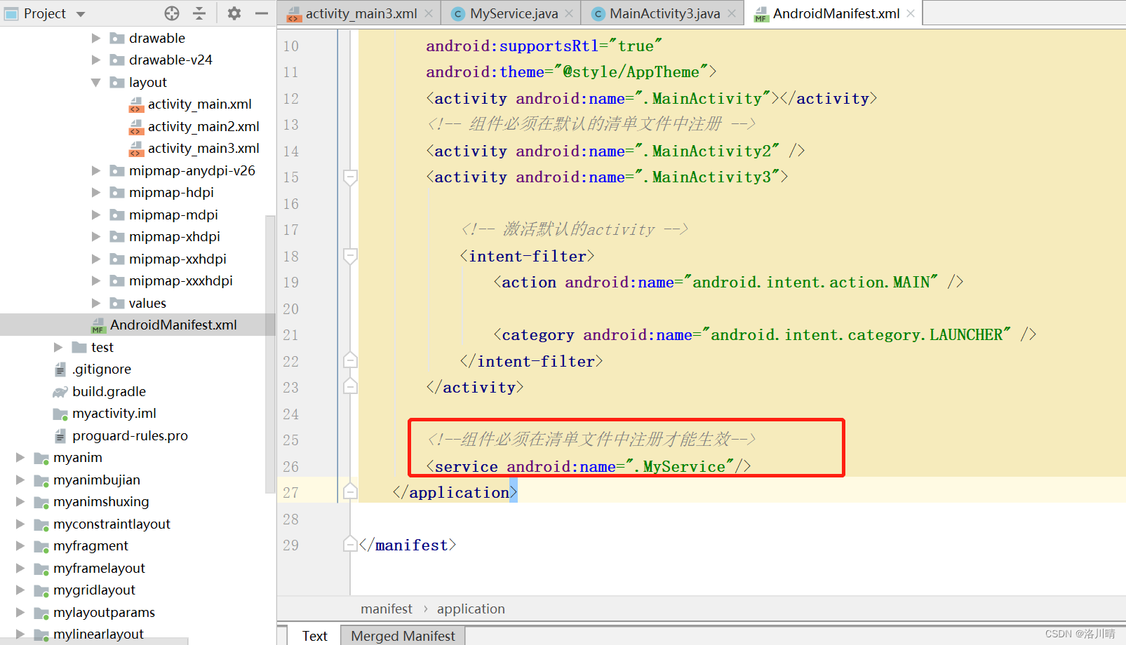Click application in the breadcrumb bar
The width and height of the screenshot is (1126, 645).
point(471,609)
